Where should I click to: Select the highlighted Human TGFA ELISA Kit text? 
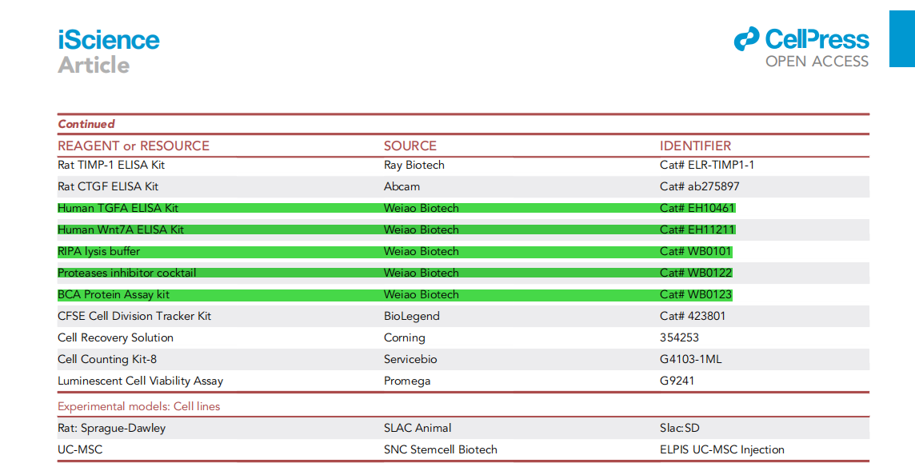pyautogui.click(x=118, y=208)
